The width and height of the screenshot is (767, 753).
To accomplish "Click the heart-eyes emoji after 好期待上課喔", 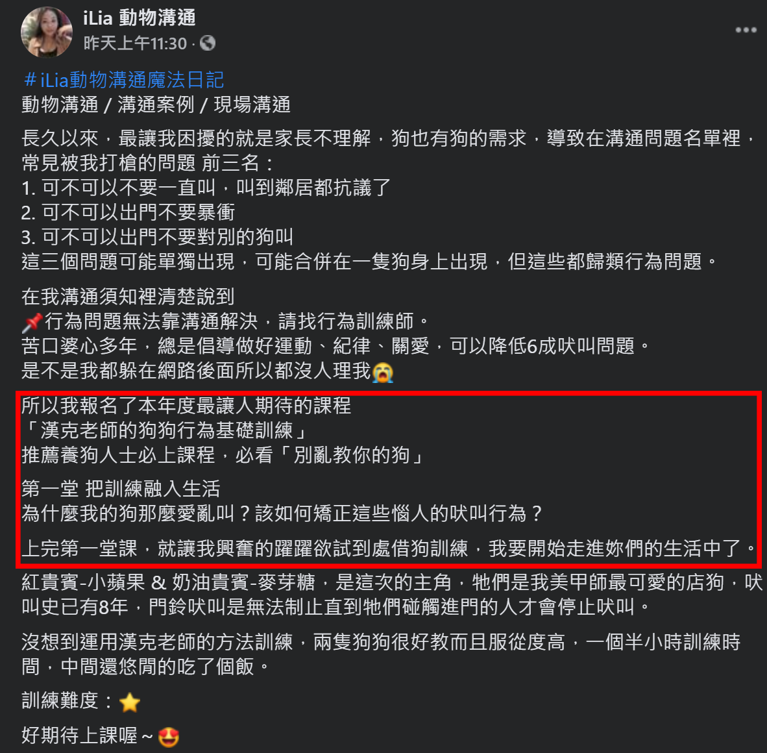I will coord(169,737).
